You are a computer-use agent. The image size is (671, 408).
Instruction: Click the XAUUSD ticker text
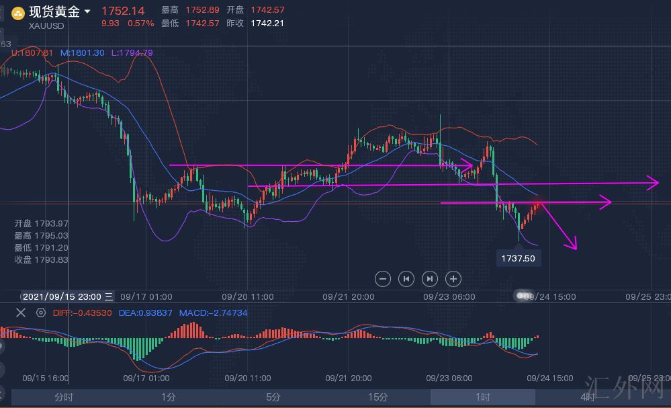click(x=47, y=26)
